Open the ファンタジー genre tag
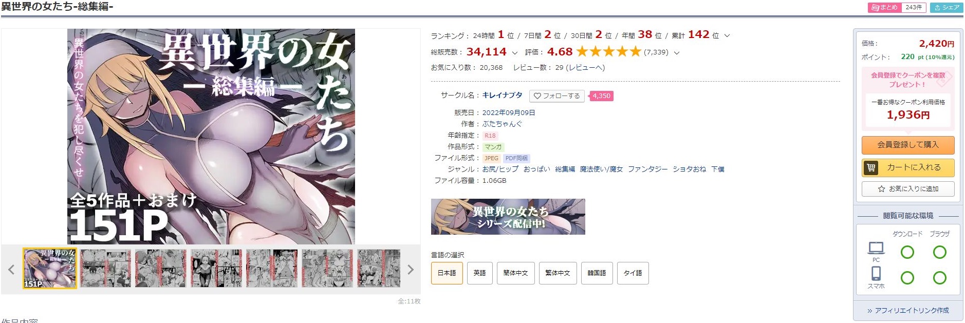The height and width of the screenshot is (323, 965). point(647,169)
